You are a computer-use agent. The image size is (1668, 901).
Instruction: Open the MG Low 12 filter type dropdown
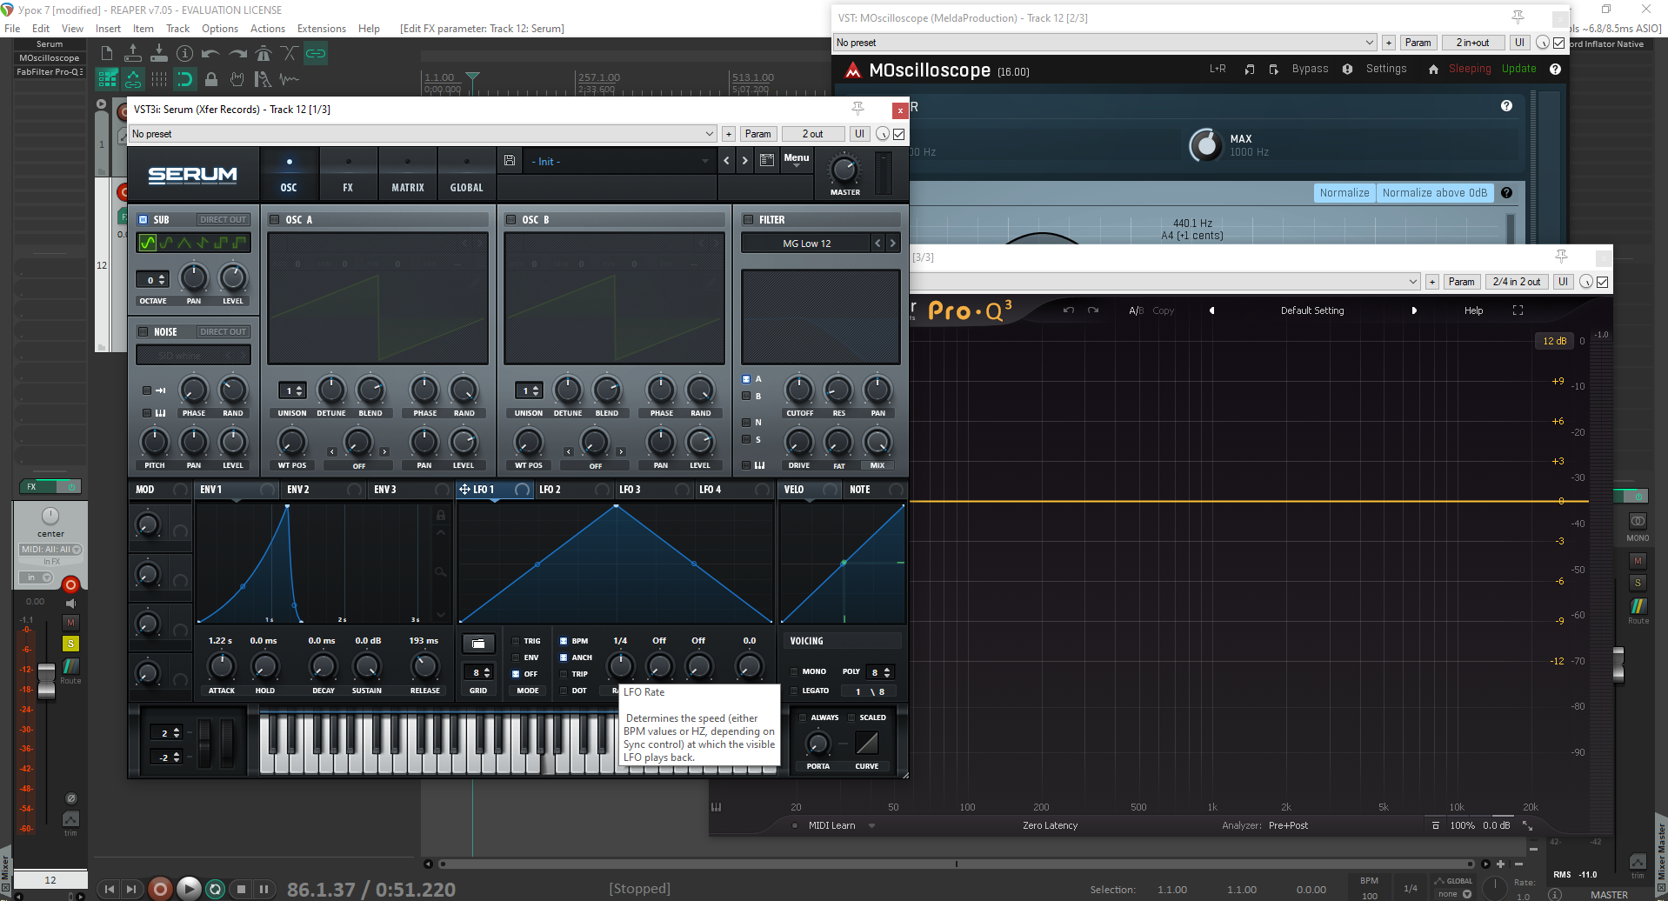pos(806,244)
